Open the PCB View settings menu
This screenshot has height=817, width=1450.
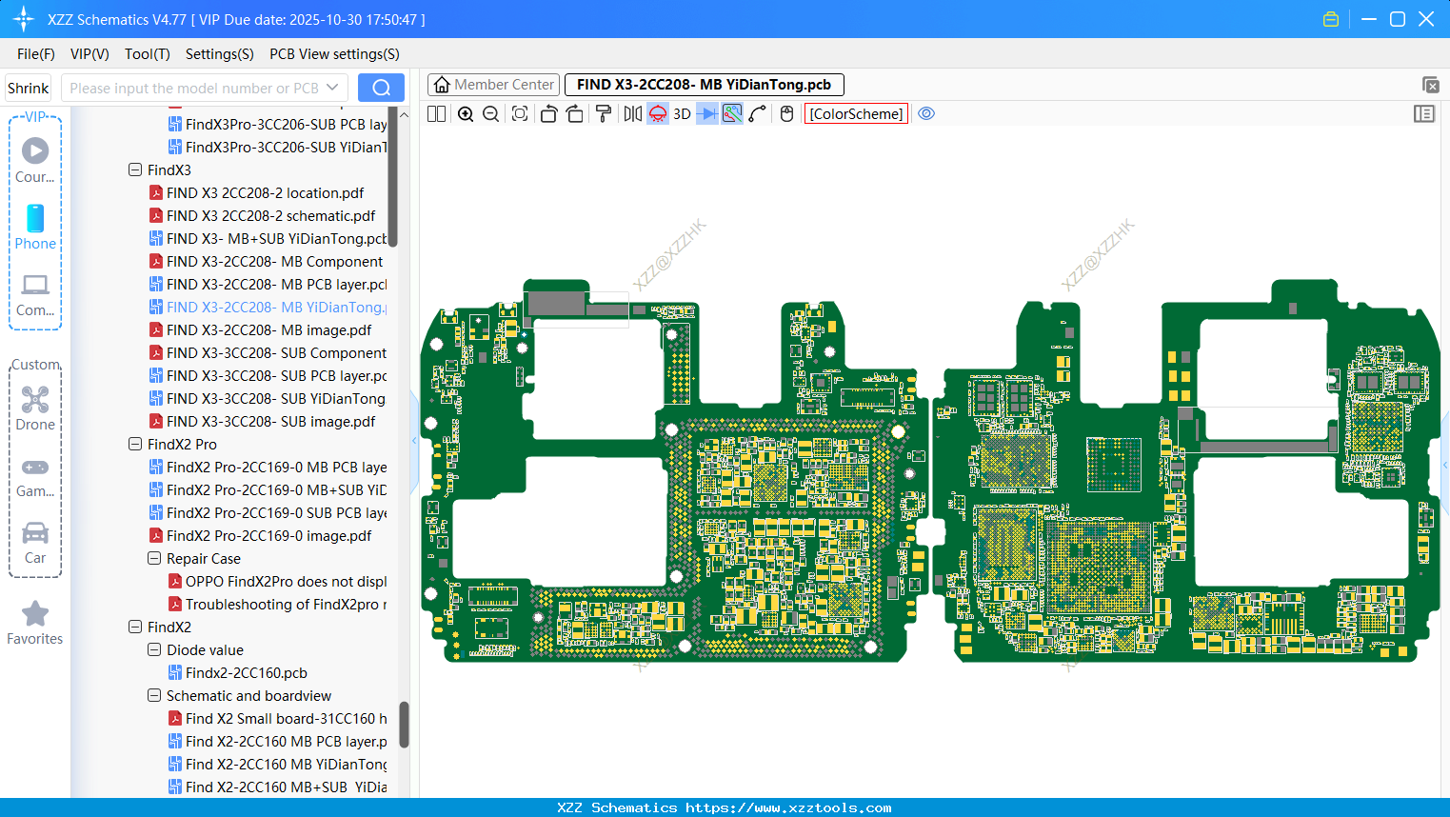(334, 54)
